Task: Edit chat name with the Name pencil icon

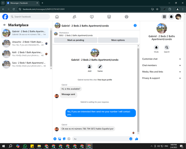Action: click(x=100, y=67)
